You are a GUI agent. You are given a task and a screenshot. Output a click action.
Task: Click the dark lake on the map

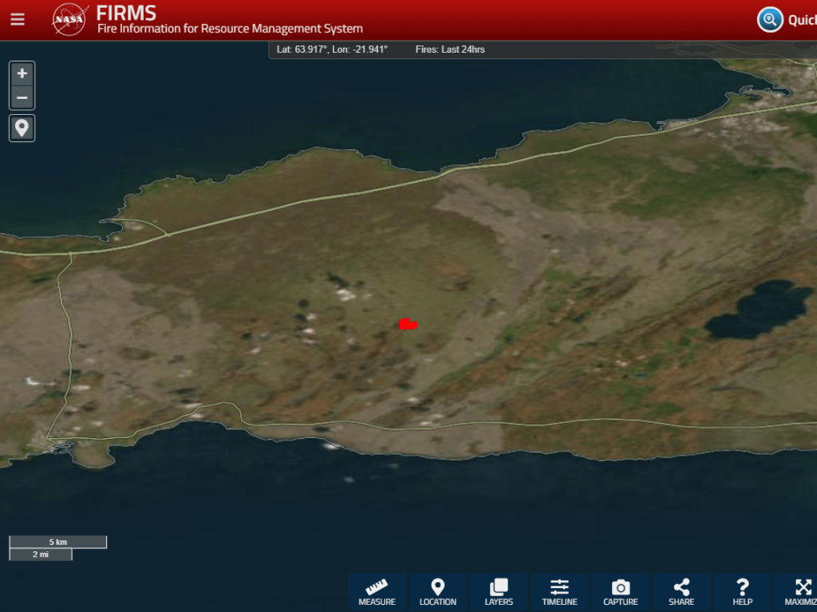click(758, 310)
